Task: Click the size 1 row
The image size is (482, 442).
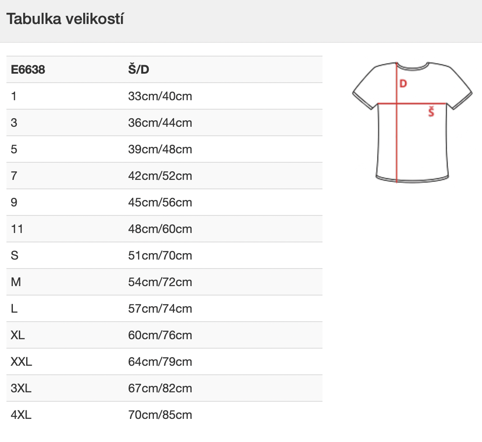Action: coord(165,96)
